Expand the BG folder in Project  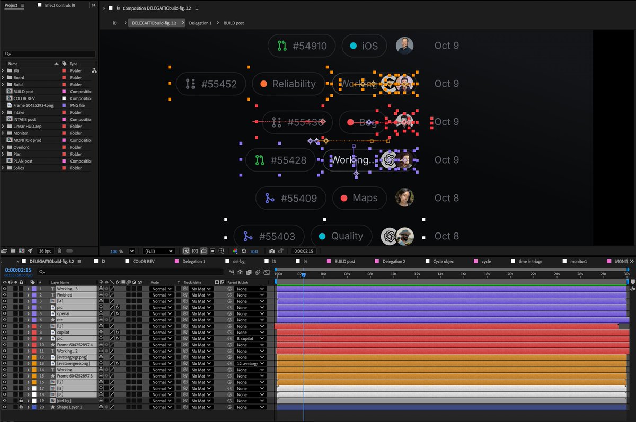[x=3, y=70]
